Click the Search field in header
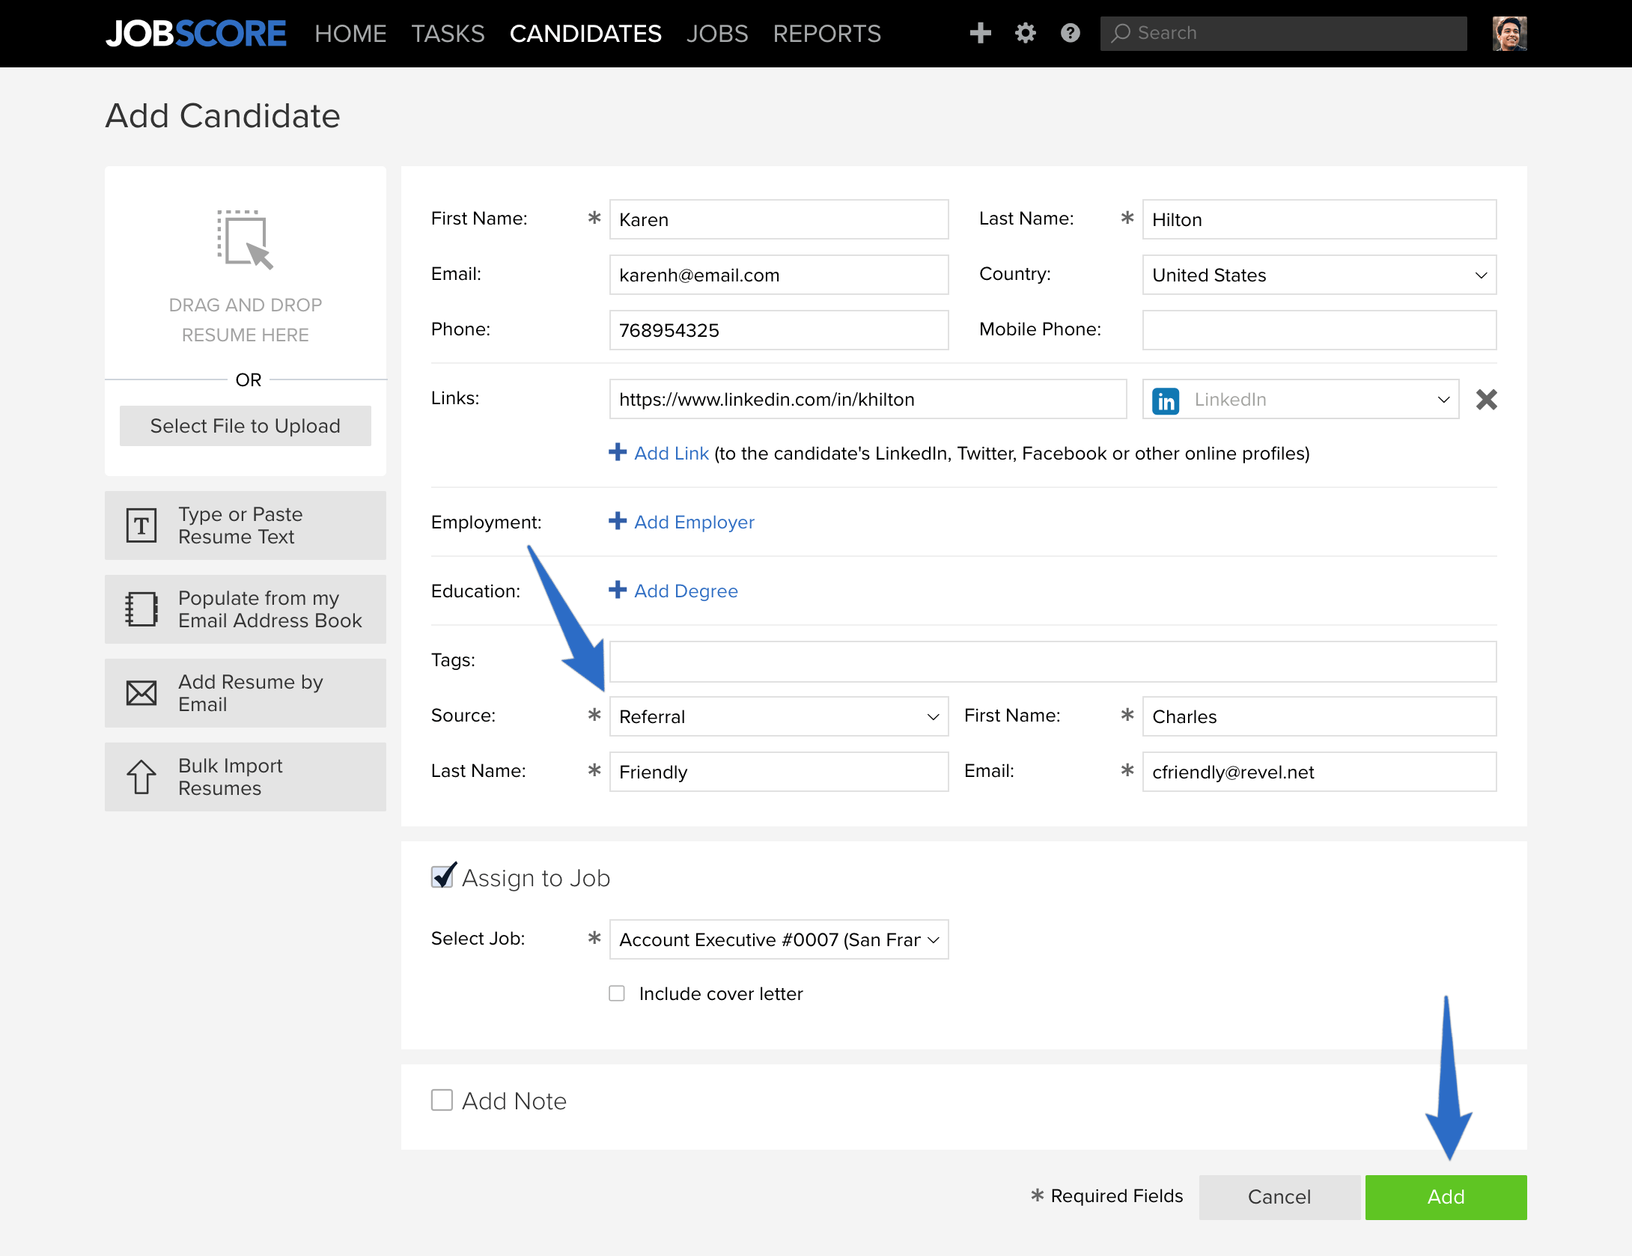Image resolution: width=1632 pixels, height=1256 pixels. [x=1283, y=34]
